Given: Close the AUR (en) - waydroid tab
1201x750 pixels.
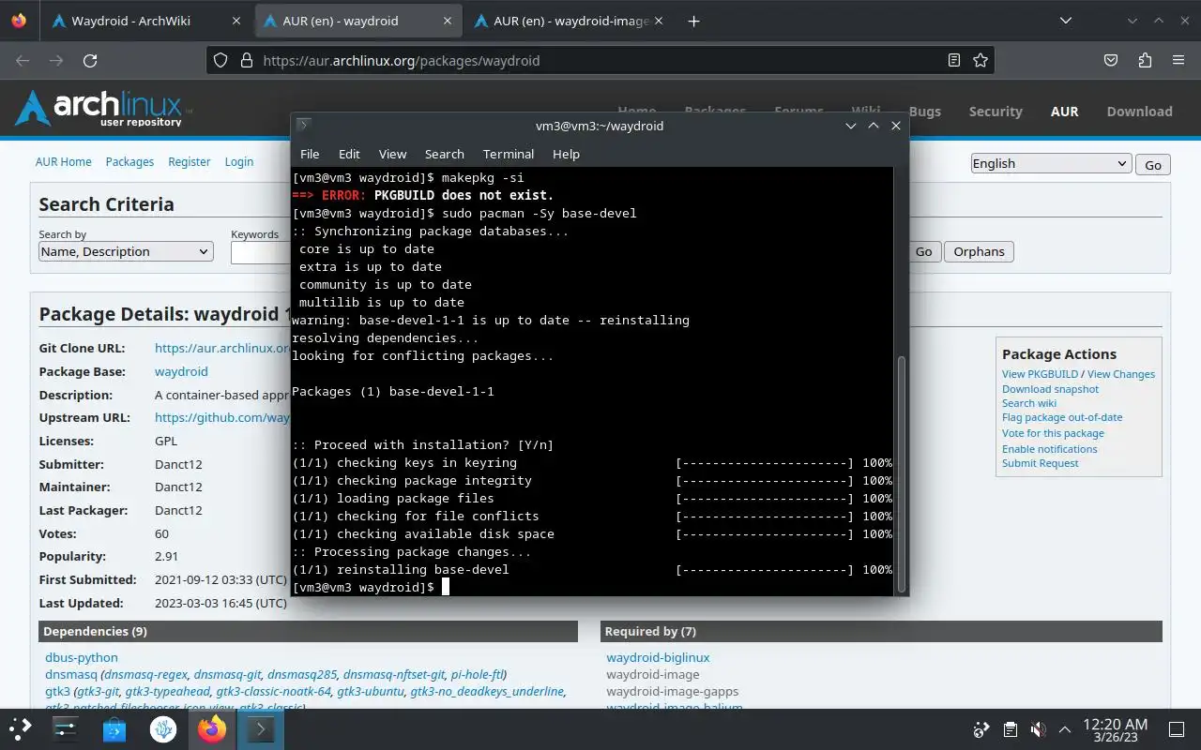Looking at the screenshot, I should [448, 21].
